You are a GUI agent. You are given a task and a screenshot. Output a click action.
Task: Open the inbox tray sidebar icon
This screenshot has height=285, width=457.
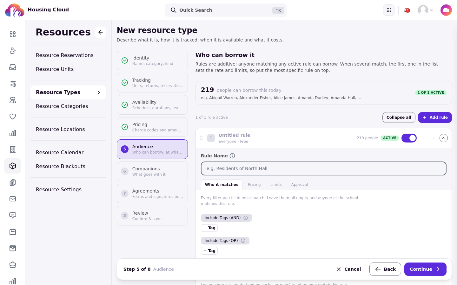click(x=13, y=67)
